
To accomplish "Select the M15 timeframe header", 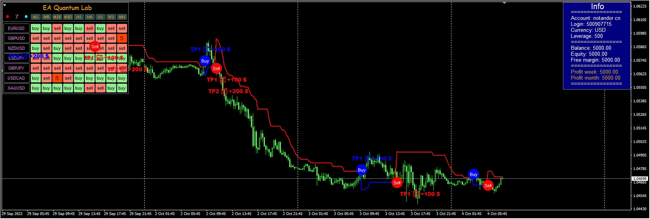I will [x=57, y=17].
